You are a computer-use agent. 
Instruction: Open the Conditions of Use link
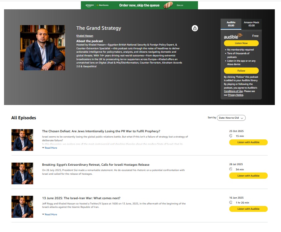click(x=233, y=91)
